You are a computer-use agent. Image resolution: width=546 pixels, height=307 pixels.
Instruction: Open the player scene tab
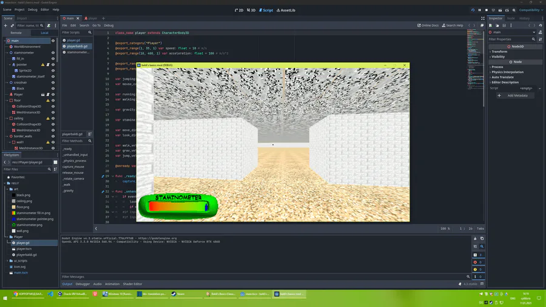coord(91,18)
